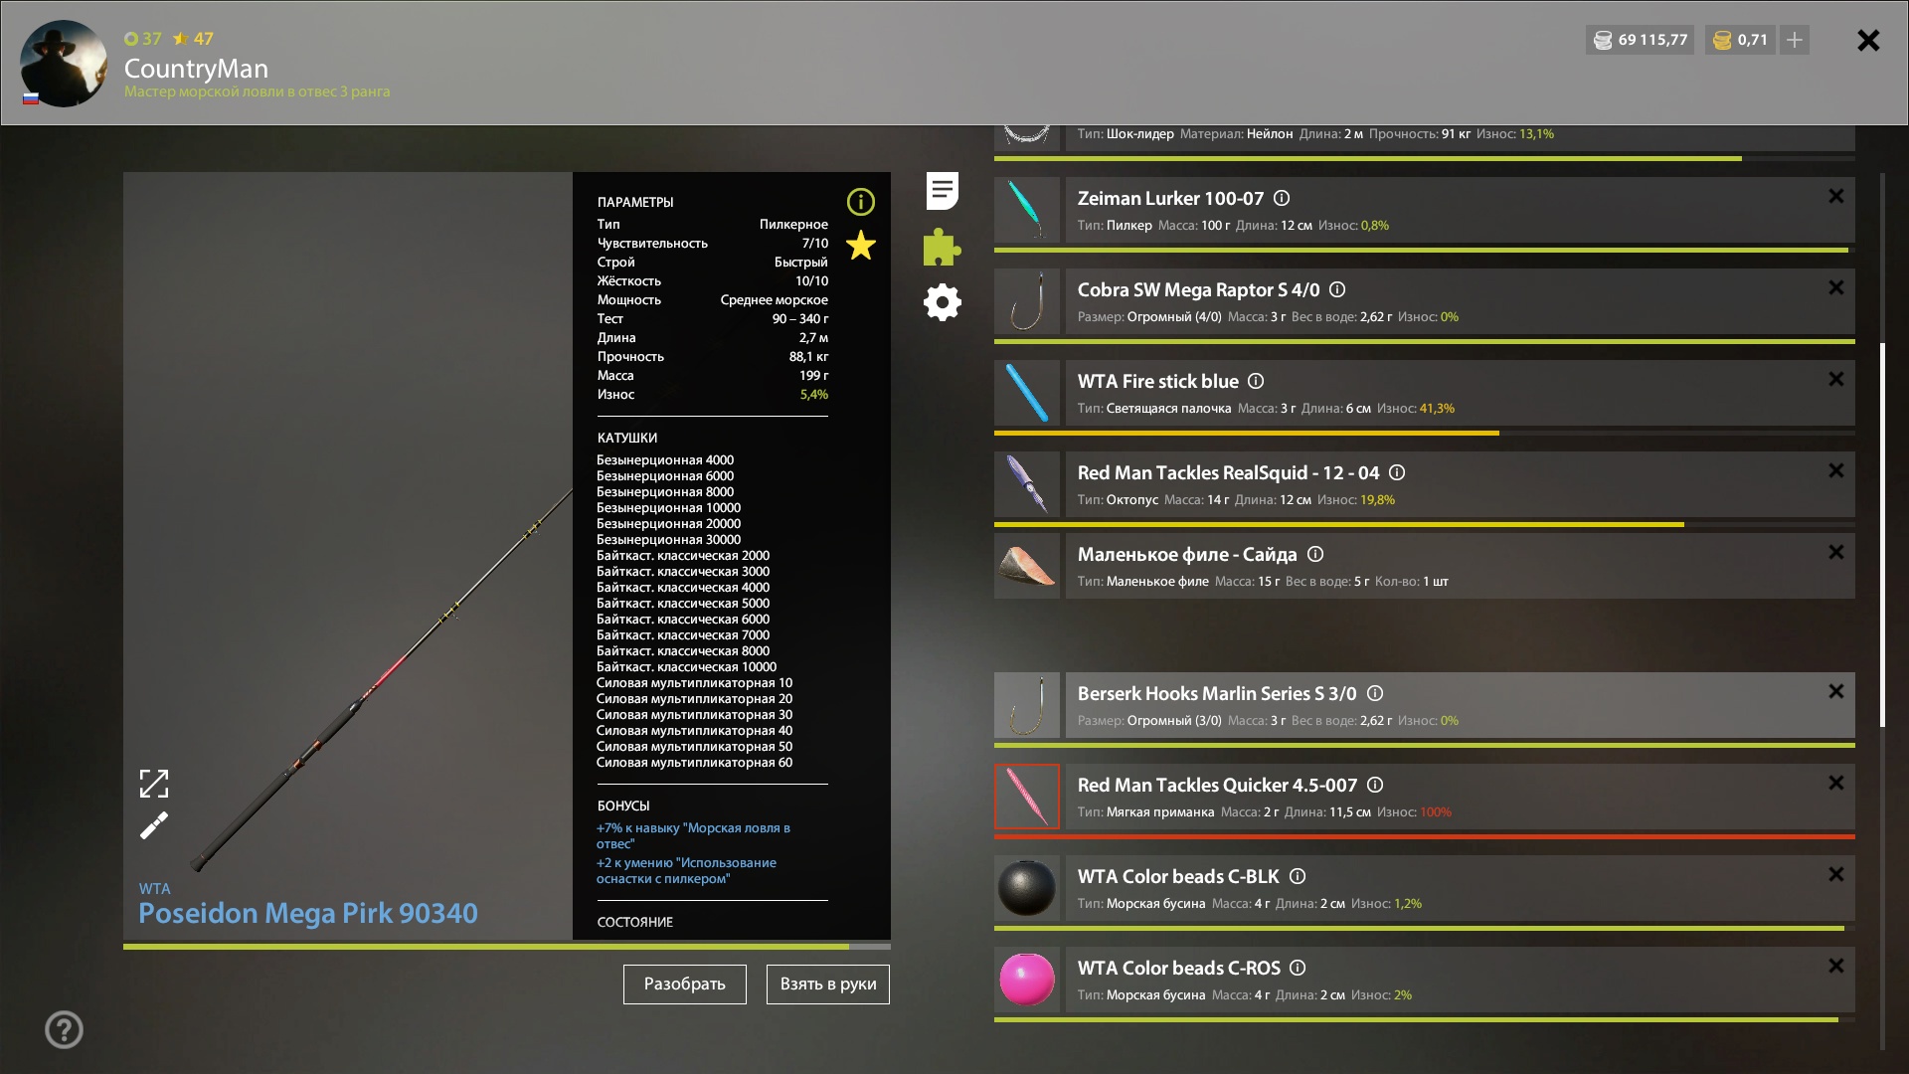Show info for Zeiman Lurker 100-07

tap(1282, 198)
